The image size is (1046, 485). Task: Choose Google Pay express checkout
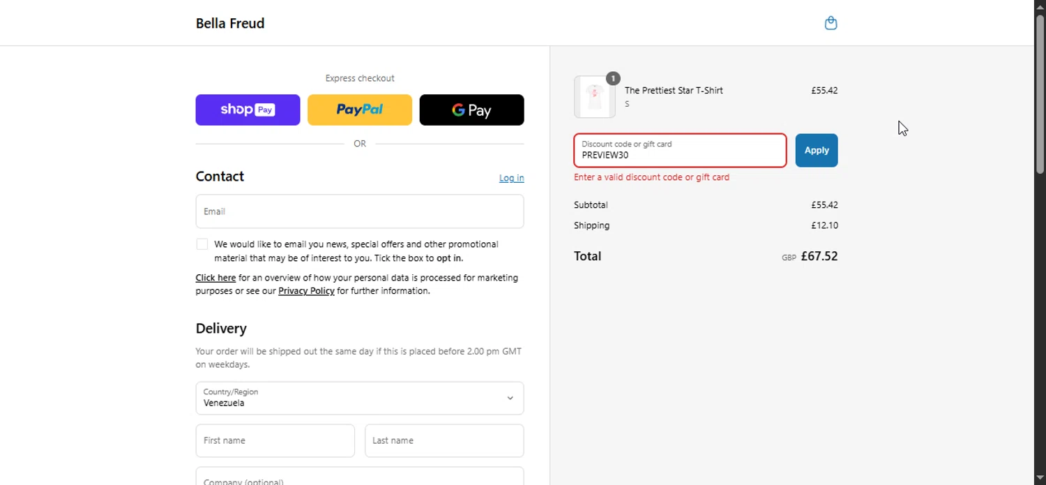pyautogui.click(x=471, y=110)
